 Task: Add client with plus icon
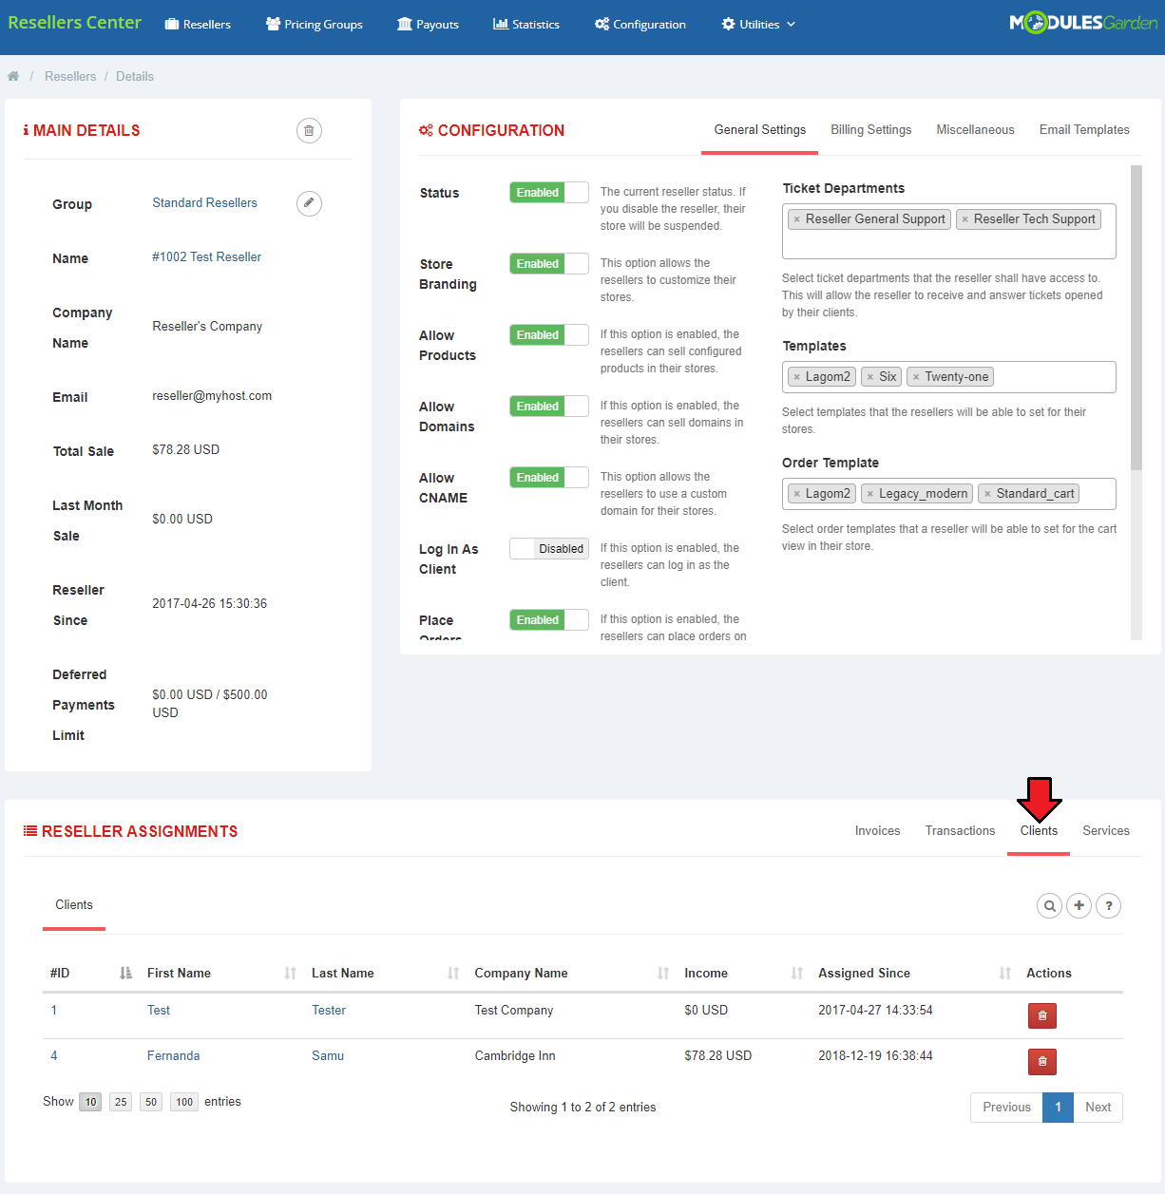click(1079, 906)
